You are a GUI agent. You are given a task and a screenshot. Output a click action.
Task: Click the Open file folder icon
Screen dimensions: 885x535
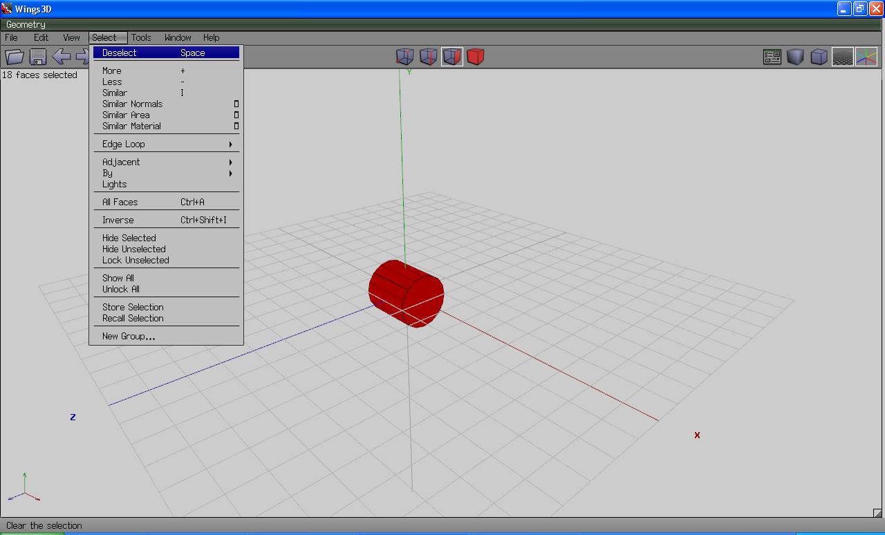pos(15,57)
